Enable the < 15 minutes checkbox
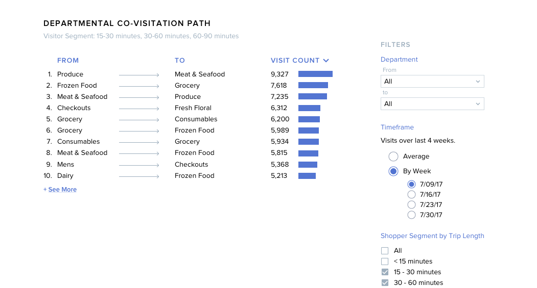Image resolution: width=537 pixels, height=288 pixels. click(x=385, y=261)
